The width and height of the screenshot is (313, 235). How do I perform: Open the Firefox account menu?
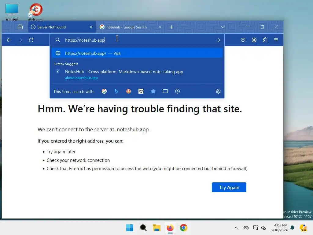click(x=254, y=40)
